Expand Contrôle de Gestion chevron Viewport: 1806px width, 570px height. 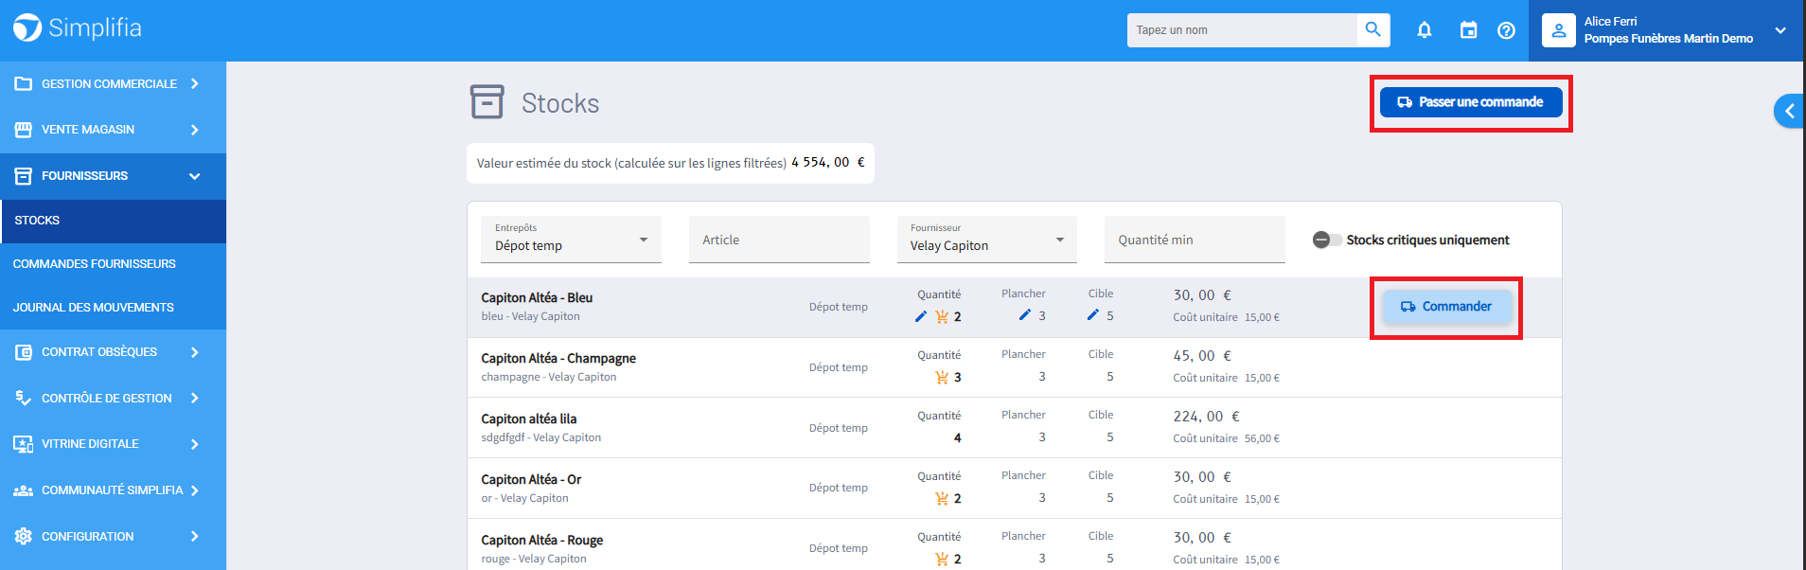(x=195, y=398)
